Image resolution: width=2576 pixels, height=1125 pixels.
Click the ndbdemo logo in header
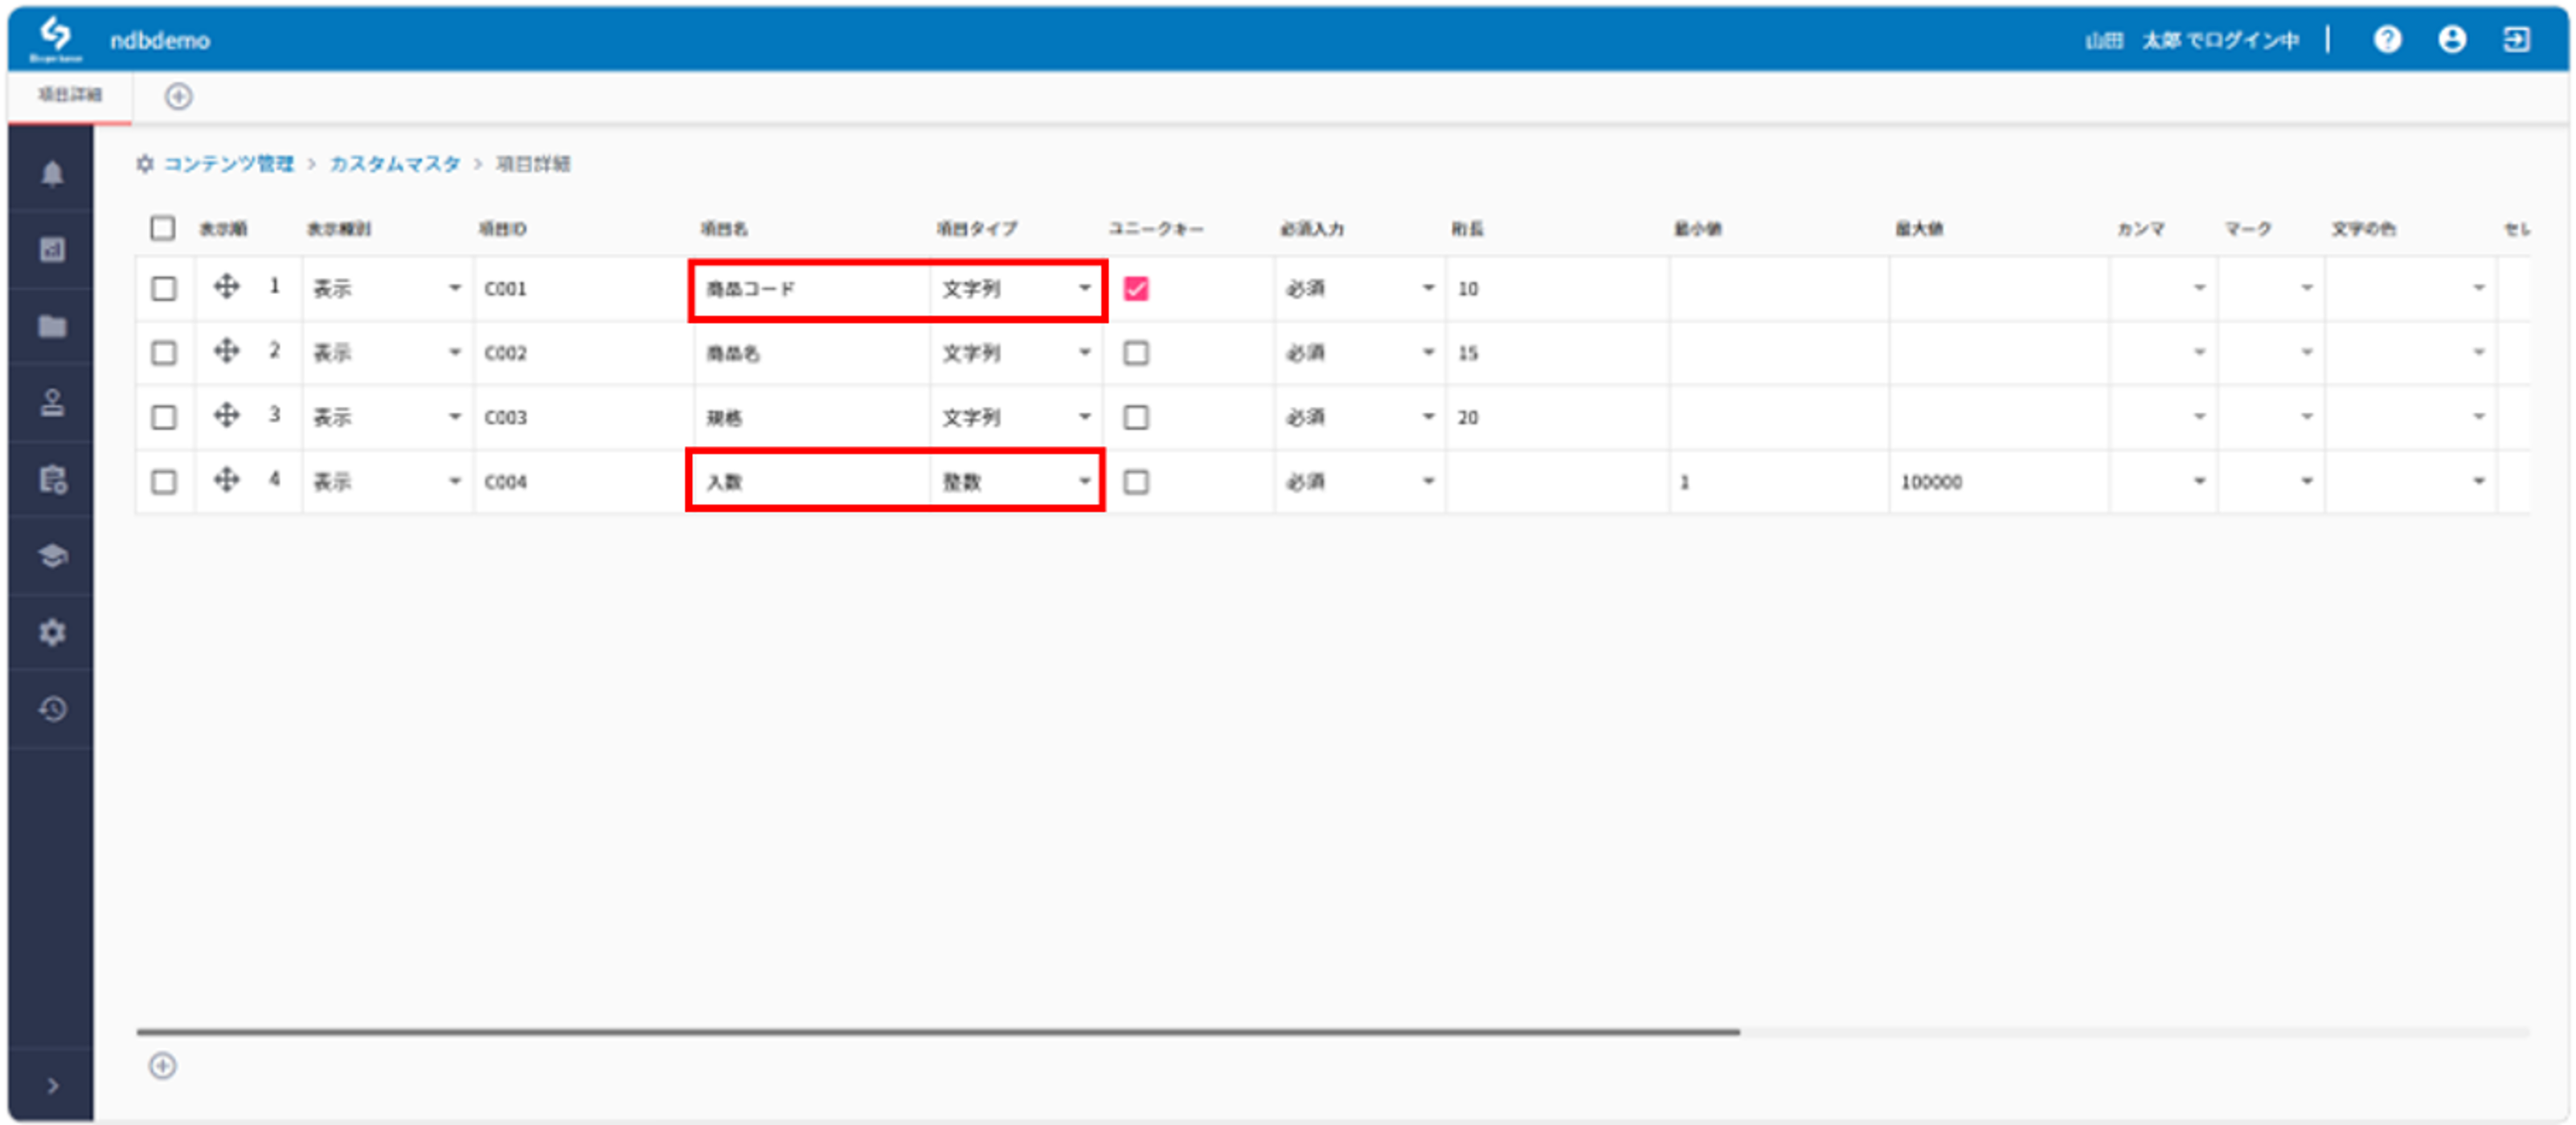pos(56,39)
